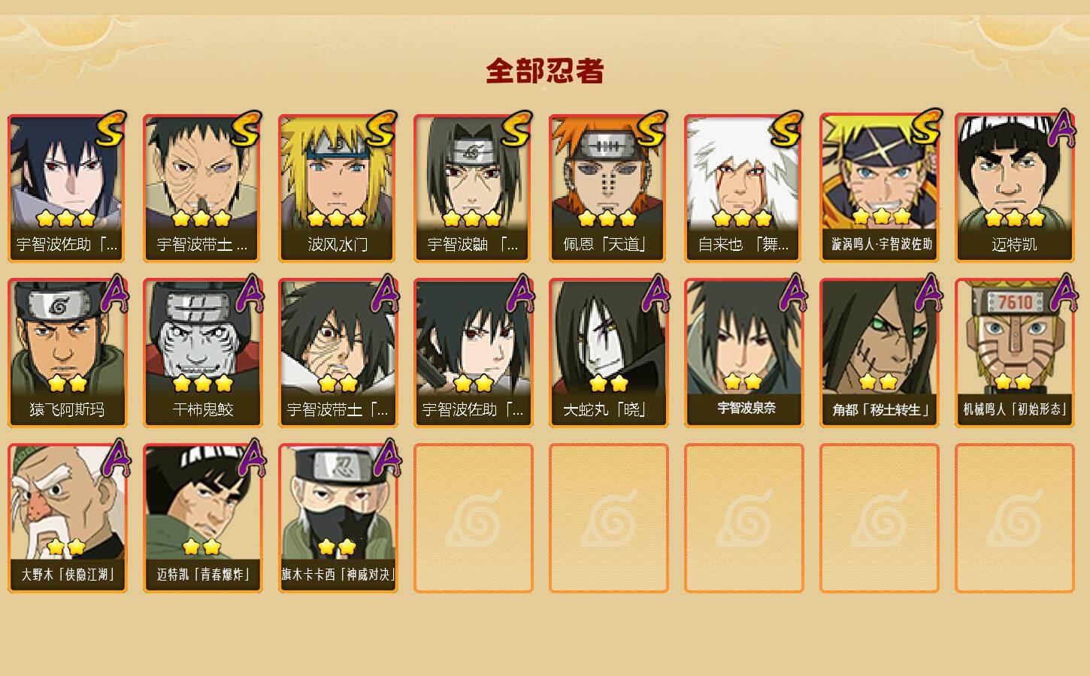This screenshot has height=676, width=1090.
Task: Click the three stars on 干柿鬼鲛 card
Action: point(203,383)
